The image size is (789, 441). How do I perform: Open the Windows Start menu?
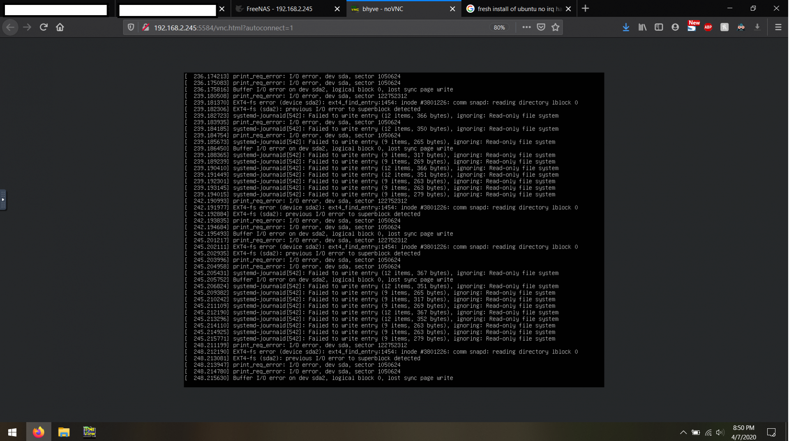[12, 432]
